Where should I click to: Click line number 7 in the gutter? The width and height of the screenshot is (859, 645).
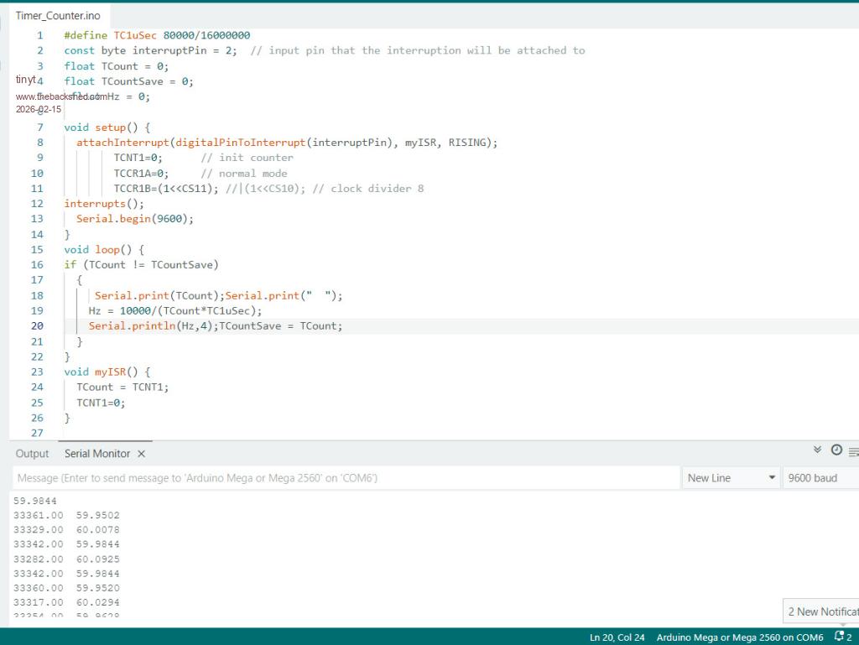(39, 127)
